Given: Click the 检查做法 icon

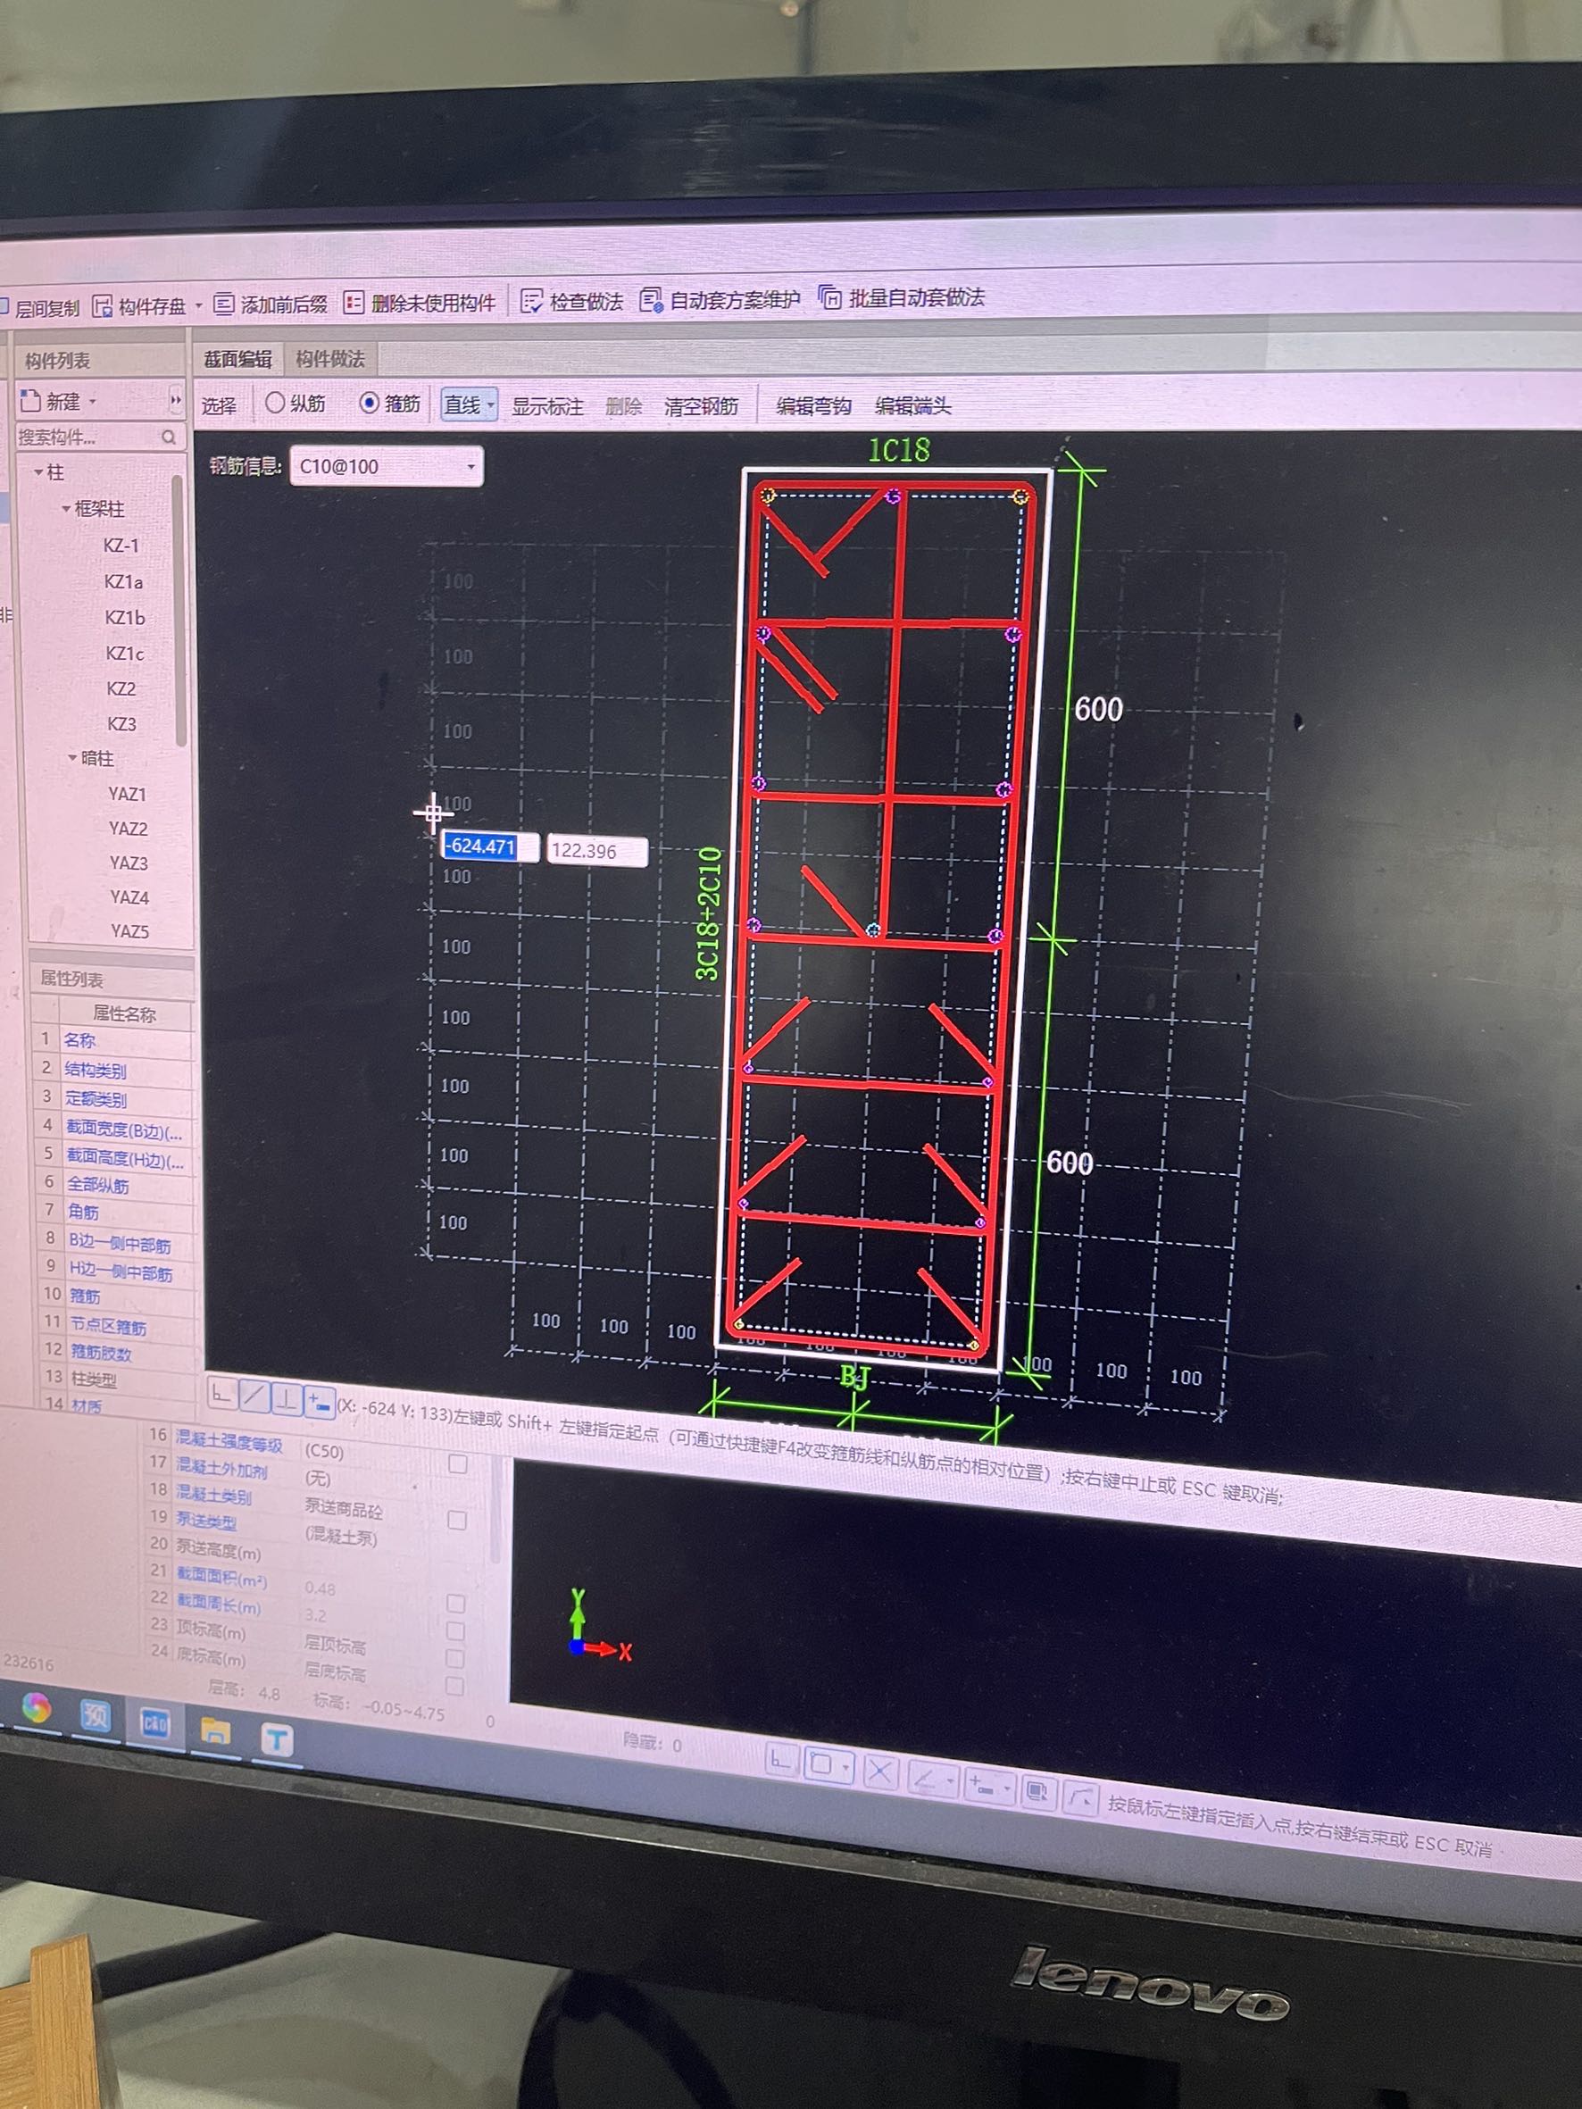Looking at the screenshot, I should click(532, 301).
